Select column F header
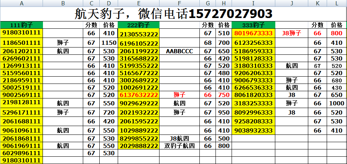 [179, 3]
